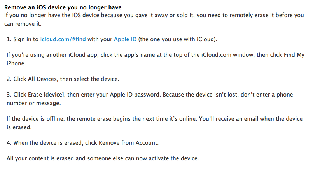
Task: Click '(the one you use with iCloud)' text
Action: [x=178, y=39]
